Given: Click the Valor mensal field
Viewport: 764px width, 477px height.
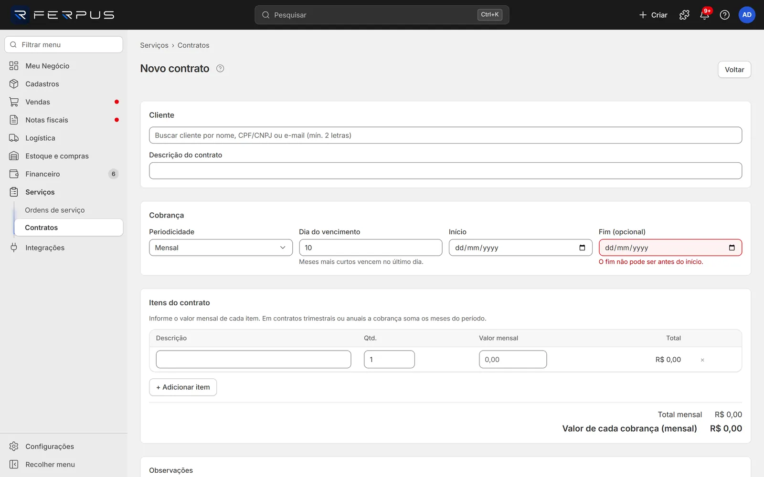Looking at the screenshot, I should tap(513, 360).
